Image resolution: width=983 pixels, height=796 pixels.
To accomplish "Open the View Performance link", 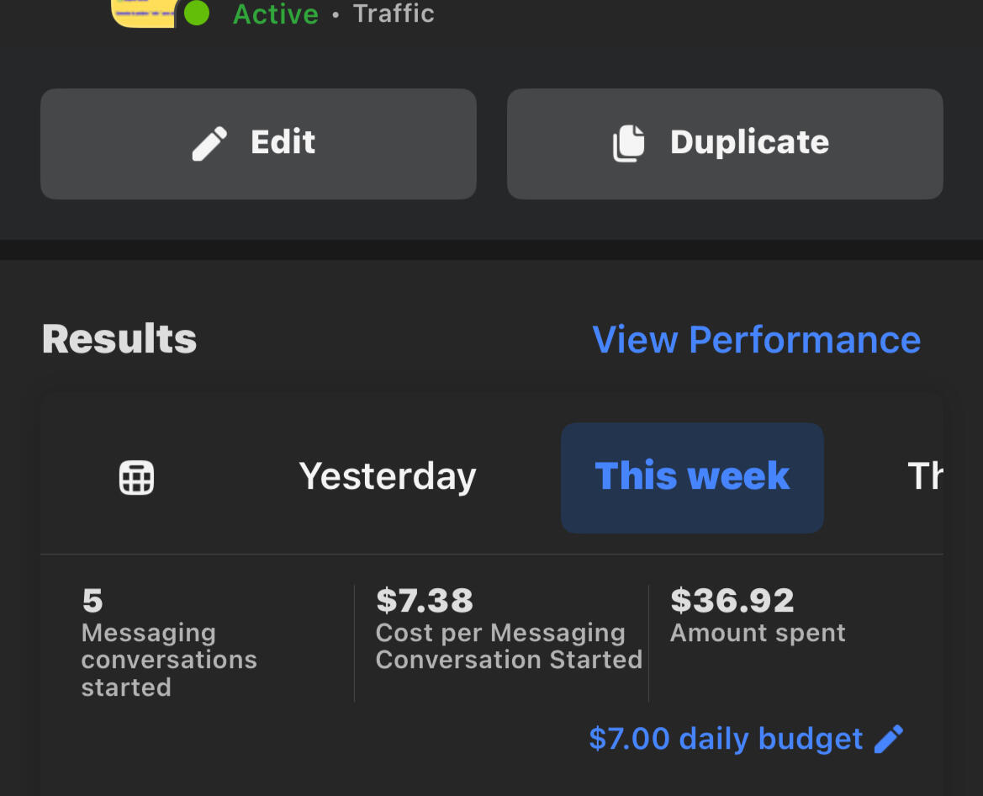I will (756, 339).
